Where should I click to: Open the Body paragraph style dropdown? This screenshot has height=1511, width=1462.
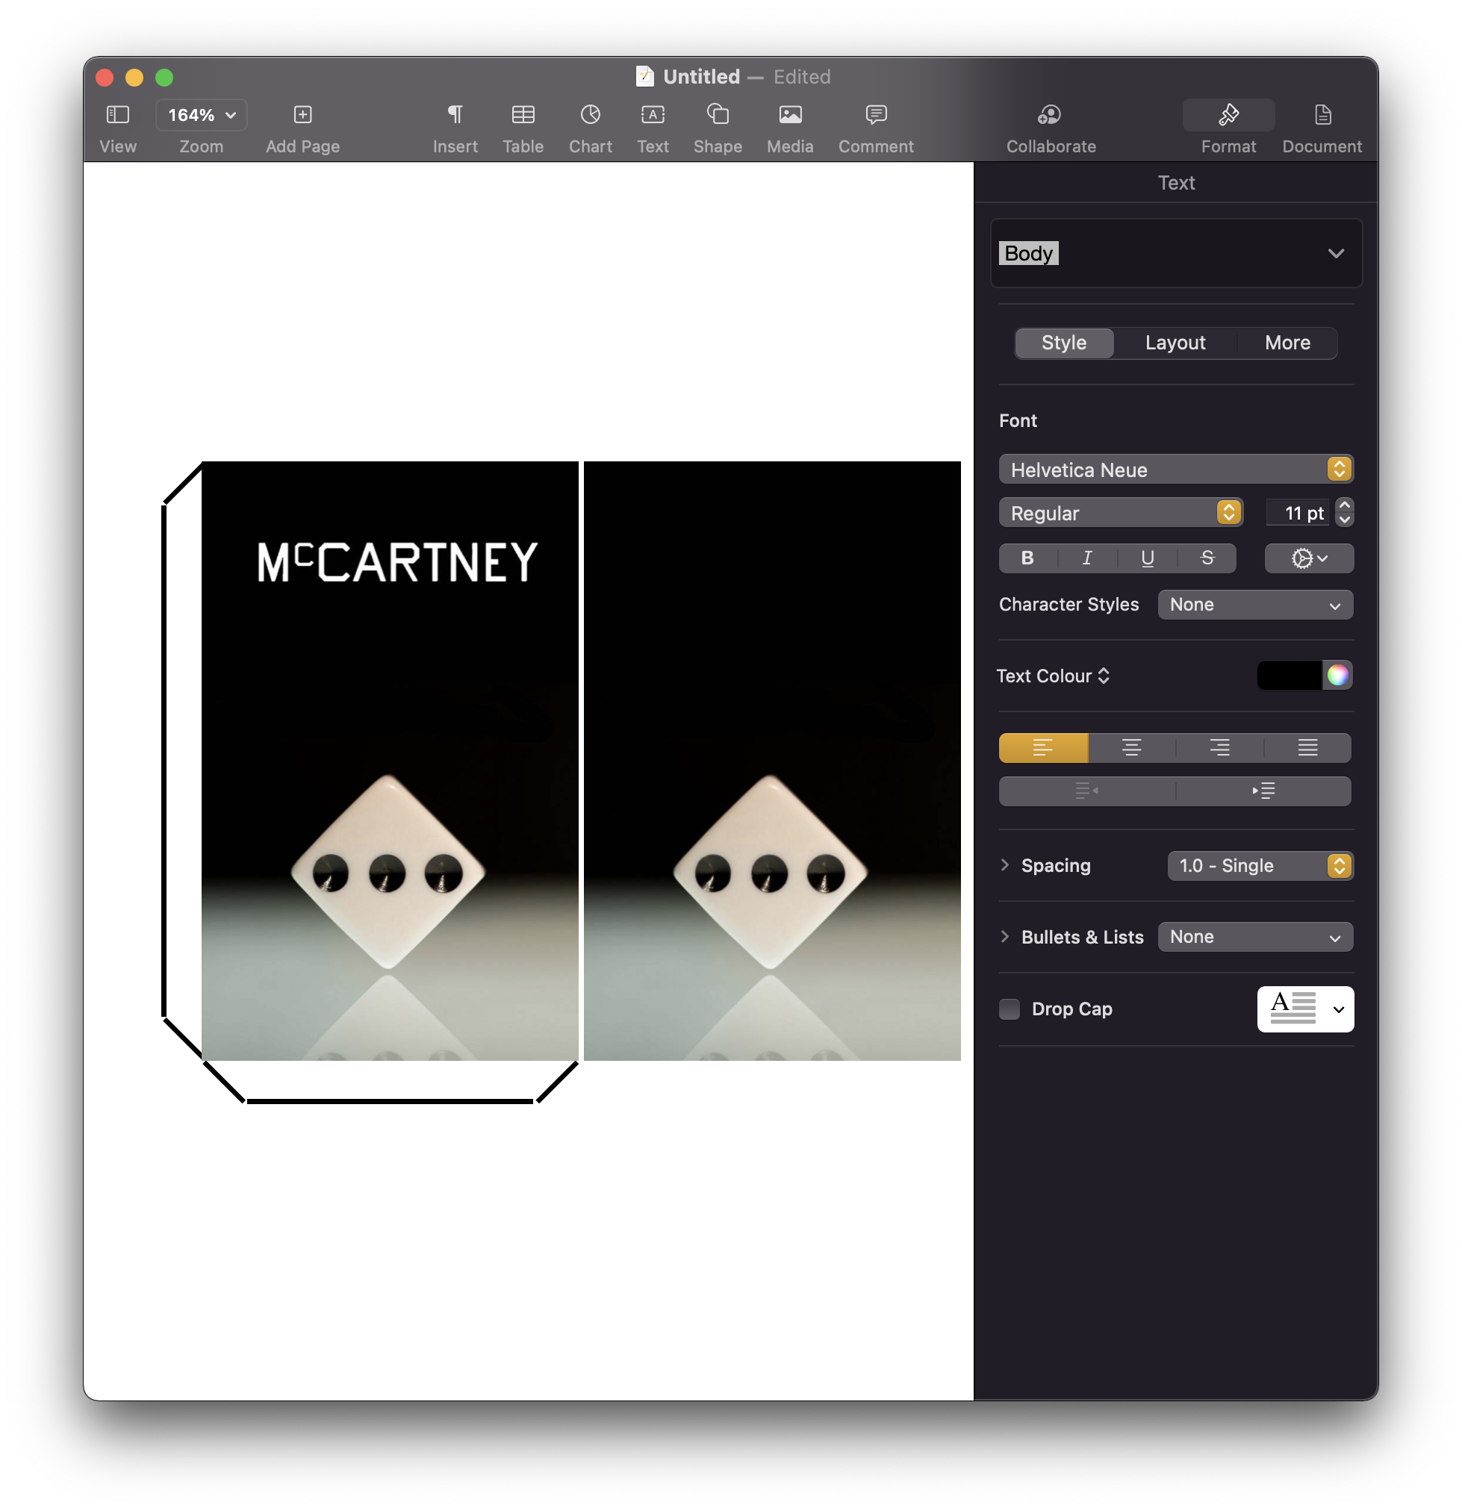click(1175, 253)
